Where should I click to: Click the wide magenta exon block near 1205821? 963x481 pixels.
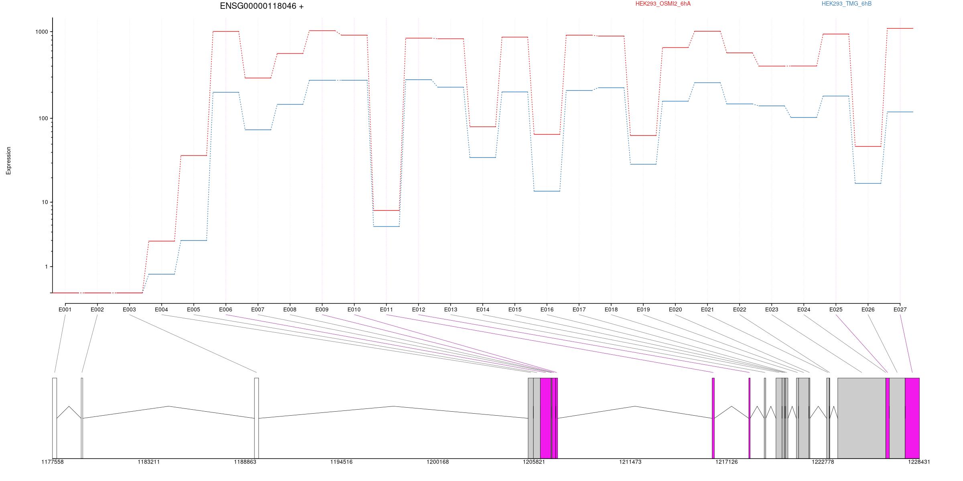546,418
